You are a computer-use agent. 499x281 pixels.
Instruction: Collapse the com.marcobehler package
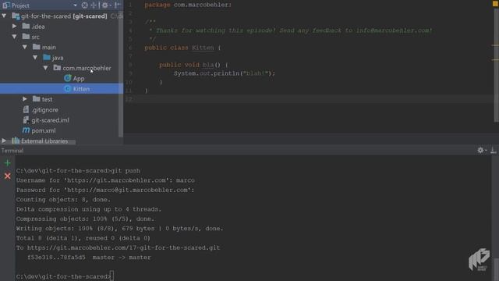46,68
